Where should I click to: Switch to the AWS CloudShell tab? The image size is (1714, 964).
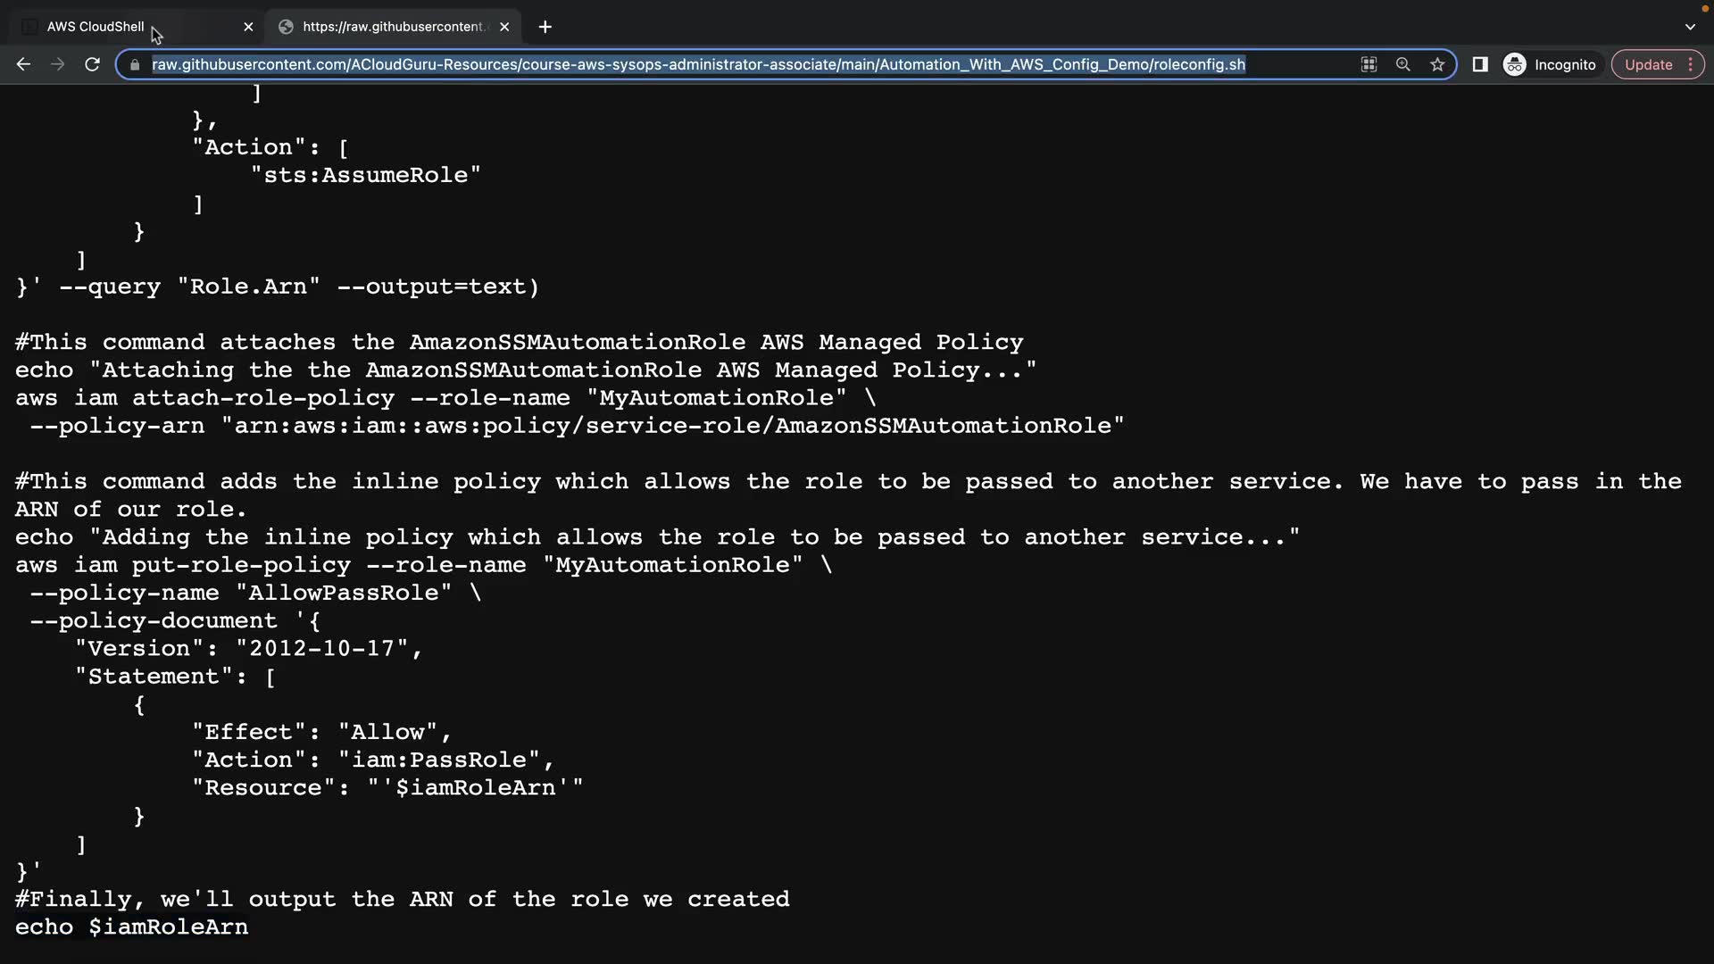click(96, 27)
